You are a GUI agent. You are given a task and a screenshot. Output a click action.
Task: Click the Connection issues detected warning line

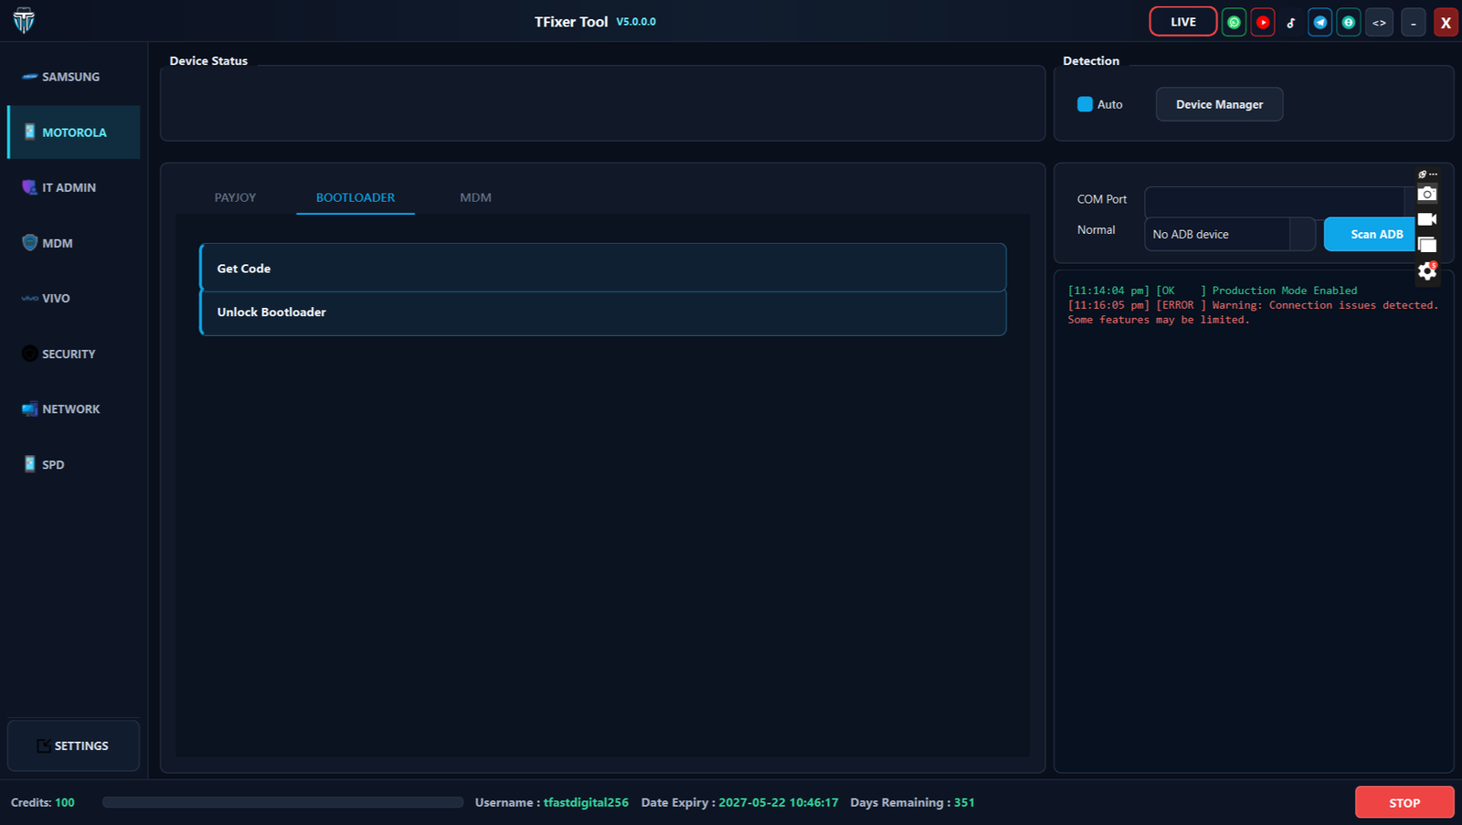[x=1253, y=312]
